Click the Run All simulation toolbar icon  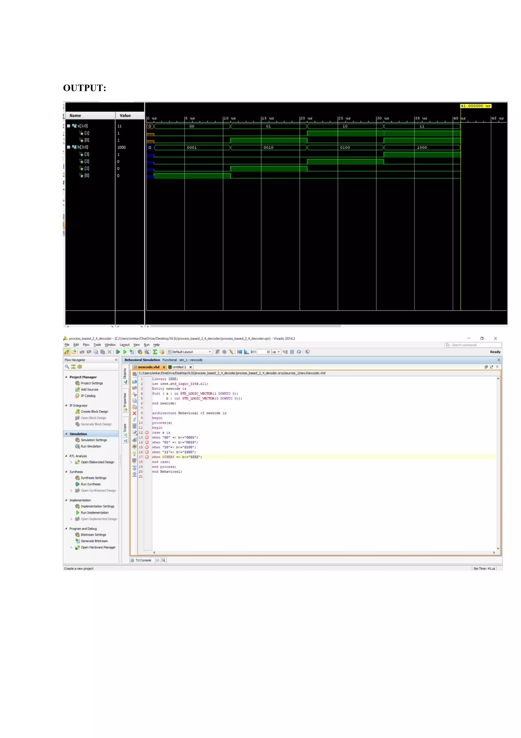pos(246,352)
